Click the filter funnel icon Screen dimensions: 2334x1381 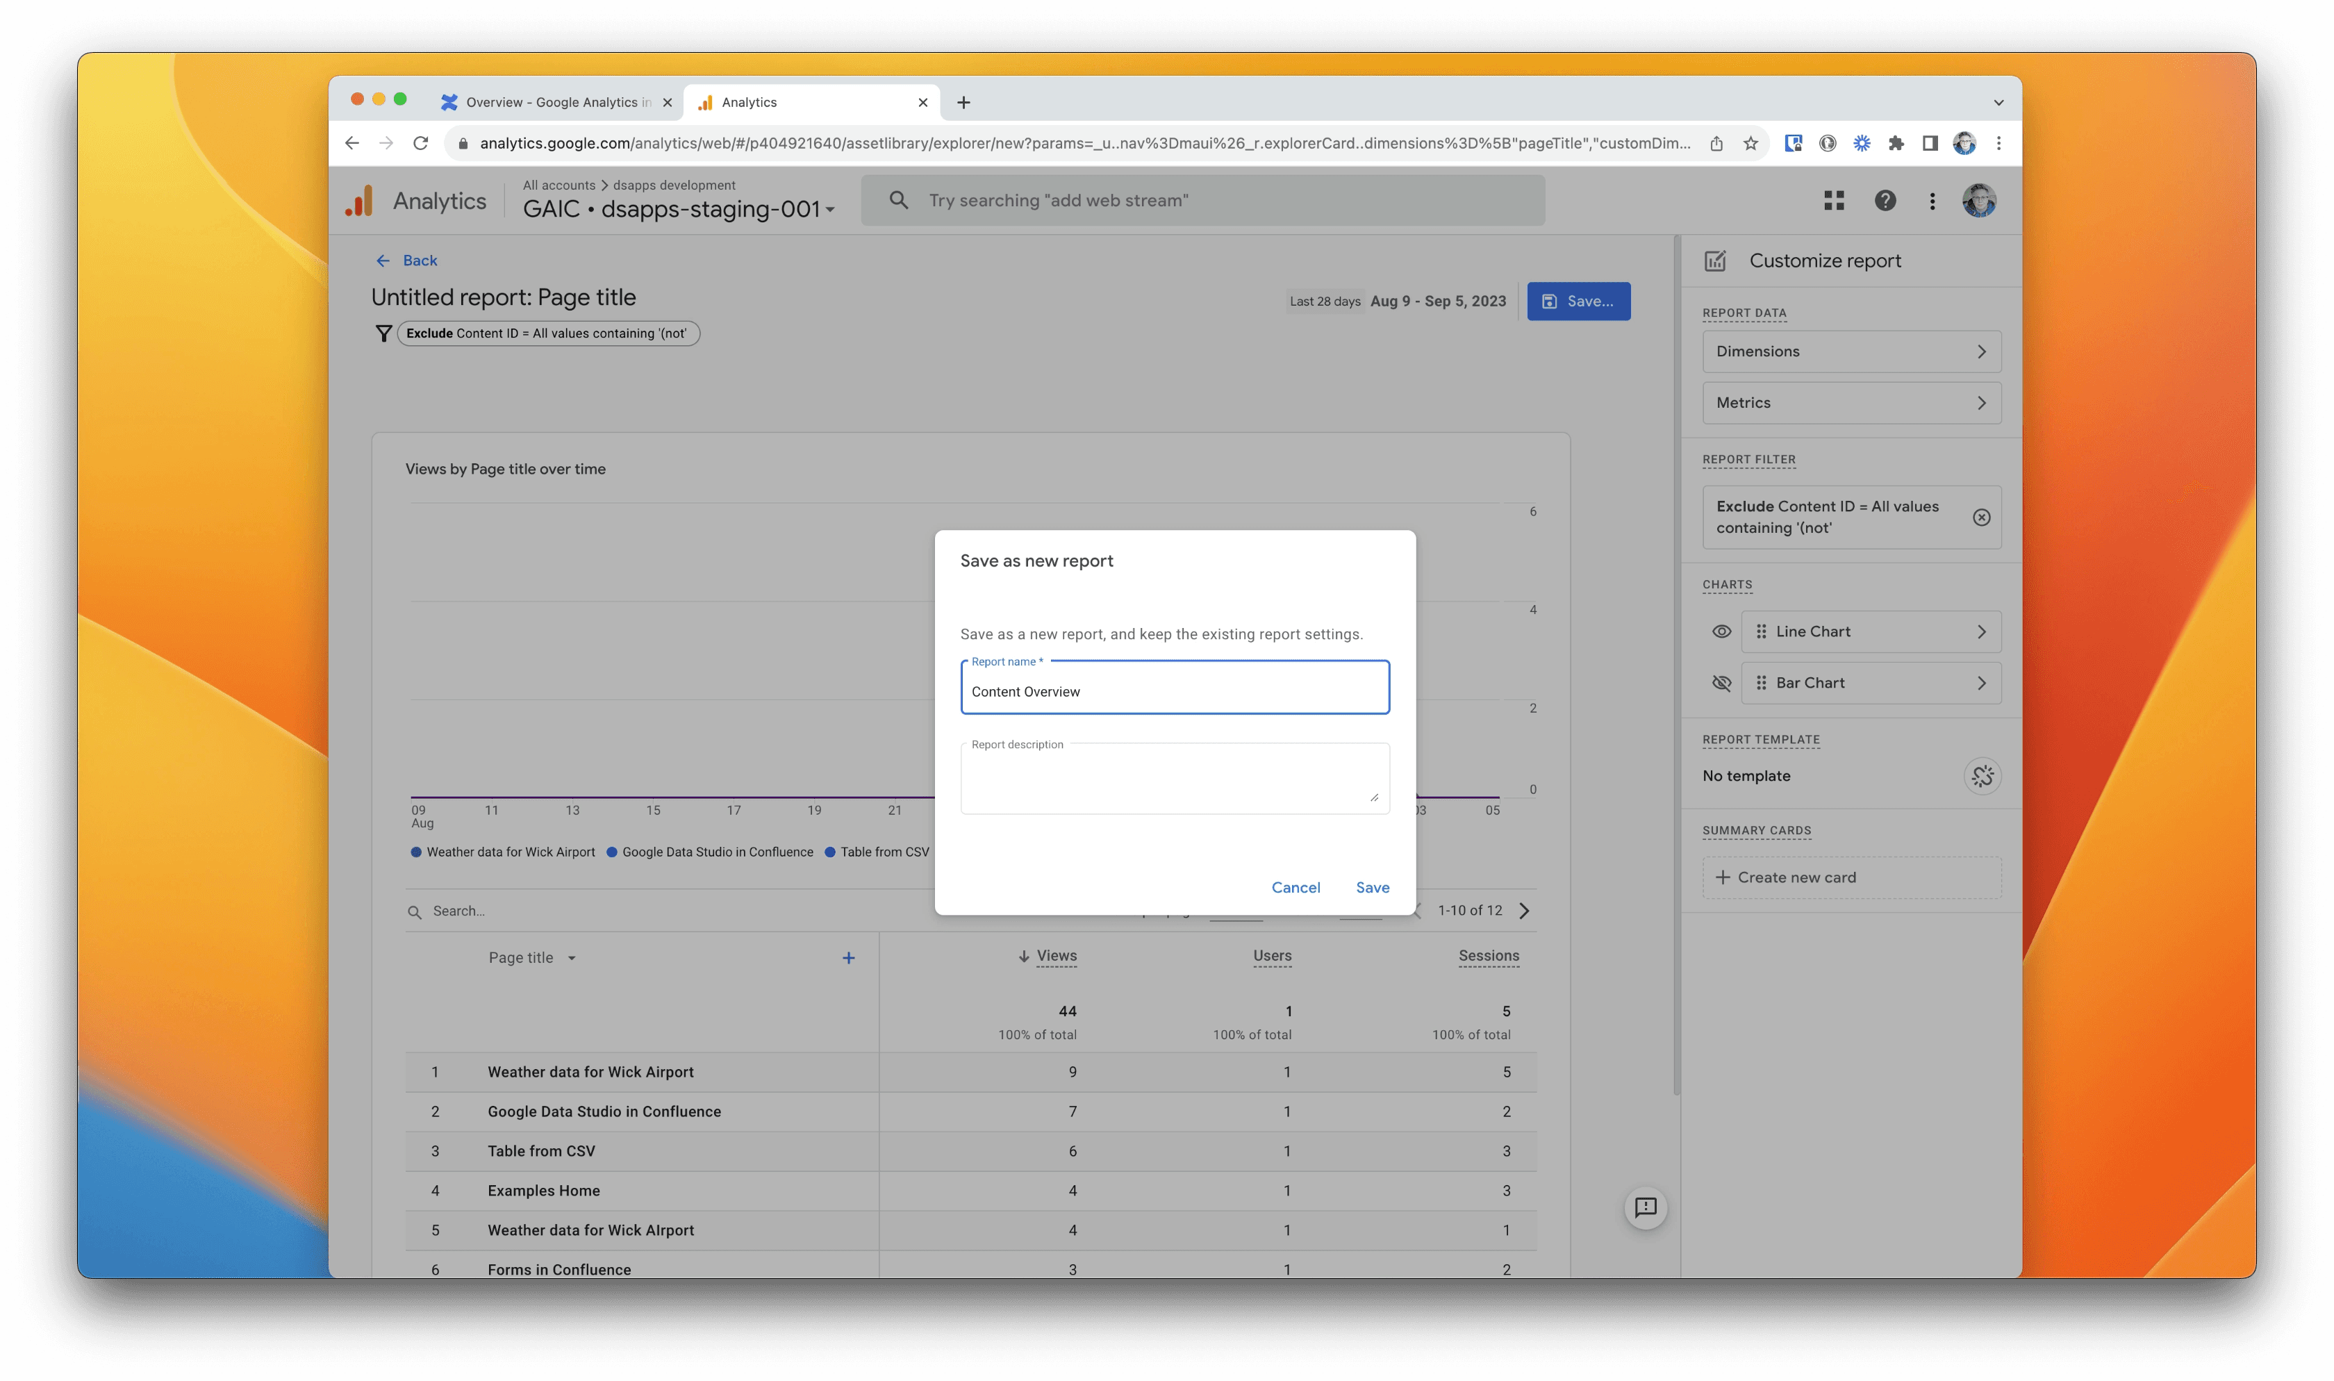382,333
